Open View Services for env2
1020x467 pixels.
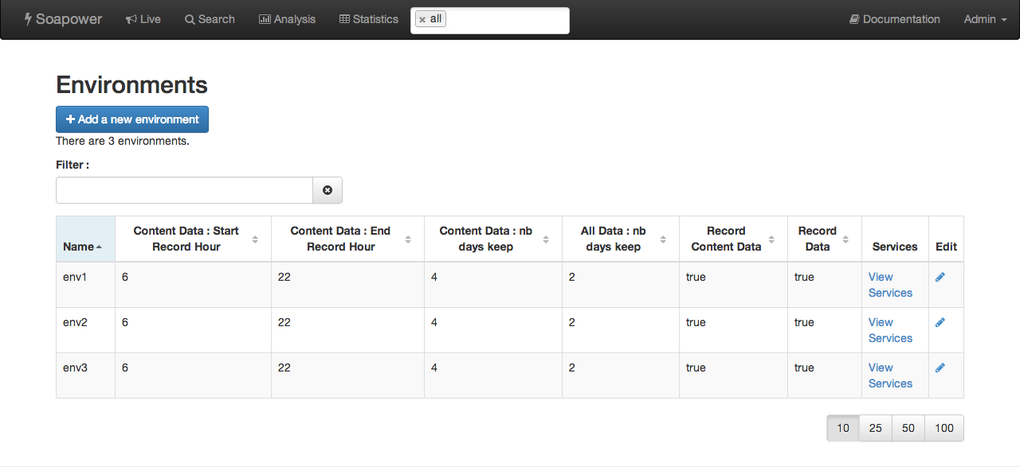coord(890,330)
